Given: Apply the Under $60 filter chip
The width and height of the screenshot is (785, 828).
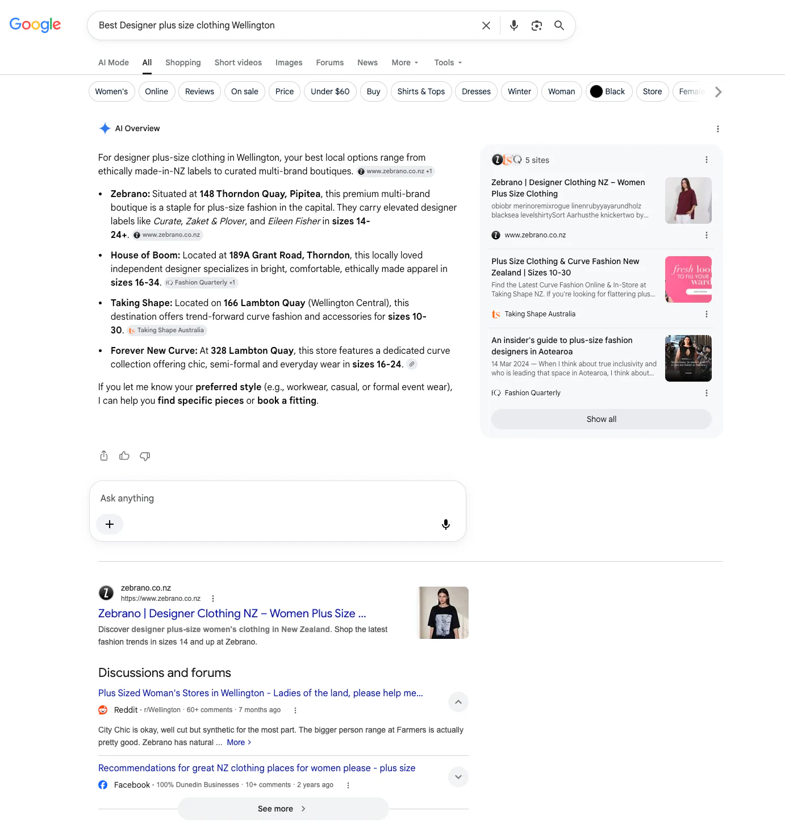Looking at the screenshot, I should (x=330, y=91).
